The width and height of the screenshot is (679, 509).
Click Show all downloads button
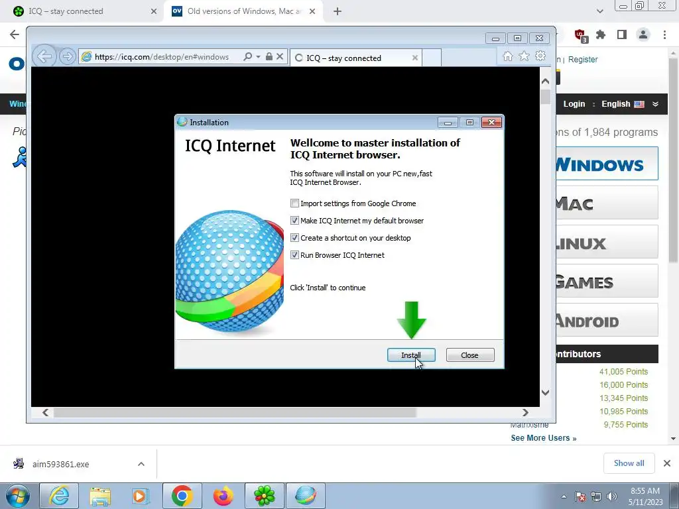pos(629,463)
